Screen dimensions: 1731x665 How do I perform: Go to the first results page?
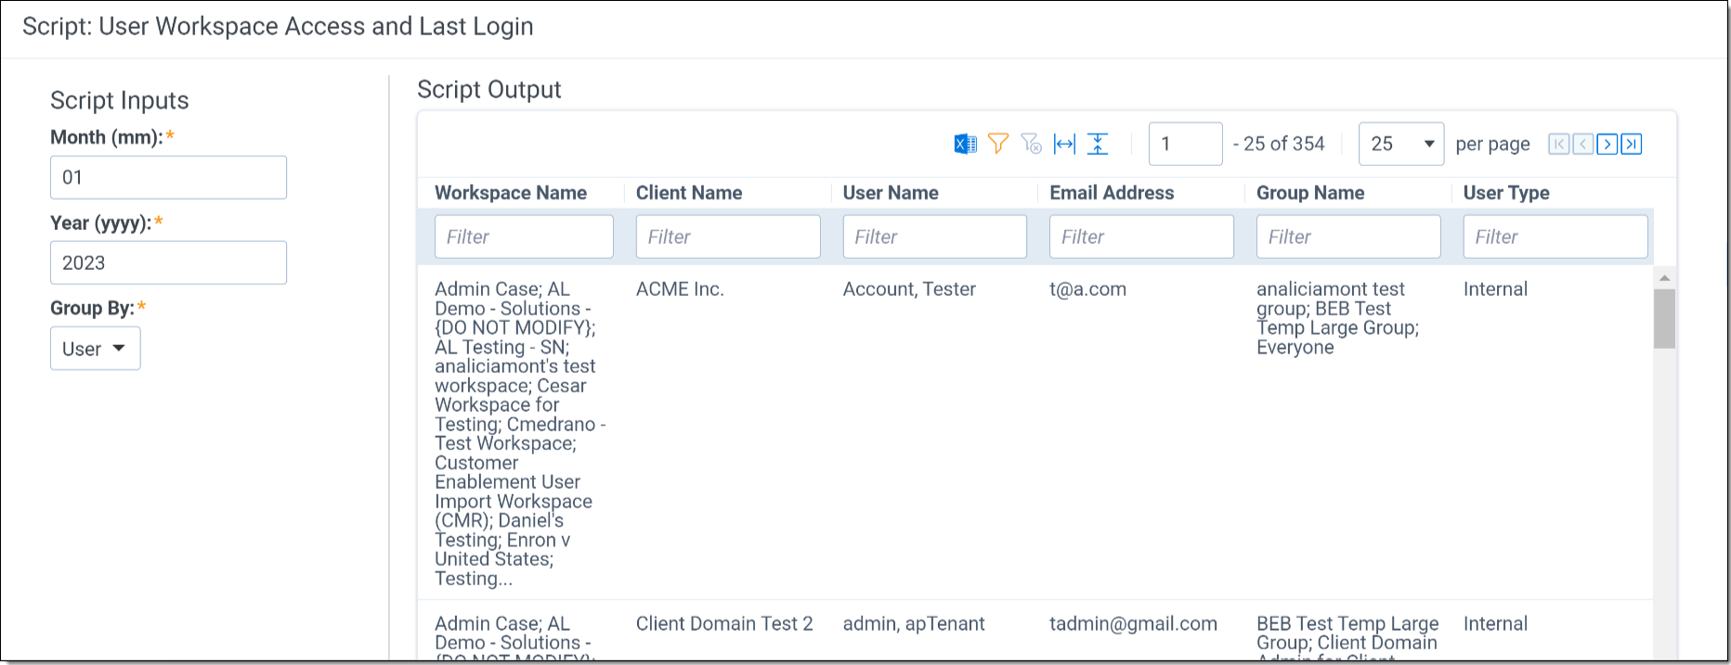point(1559,144)
